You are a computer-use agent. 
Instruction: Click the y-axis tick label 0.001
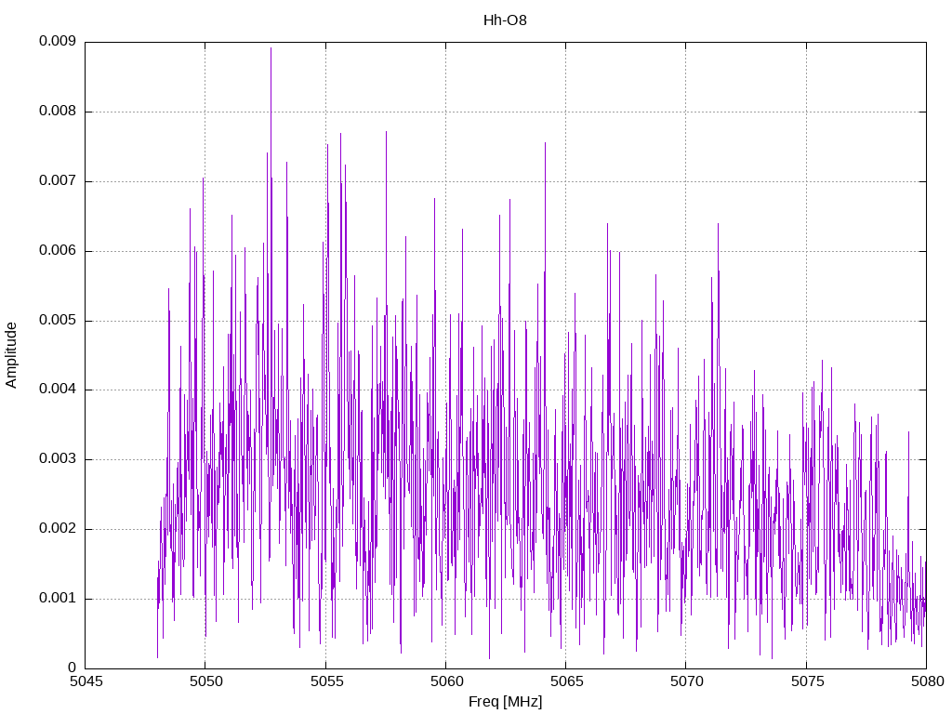click(58, 599)
